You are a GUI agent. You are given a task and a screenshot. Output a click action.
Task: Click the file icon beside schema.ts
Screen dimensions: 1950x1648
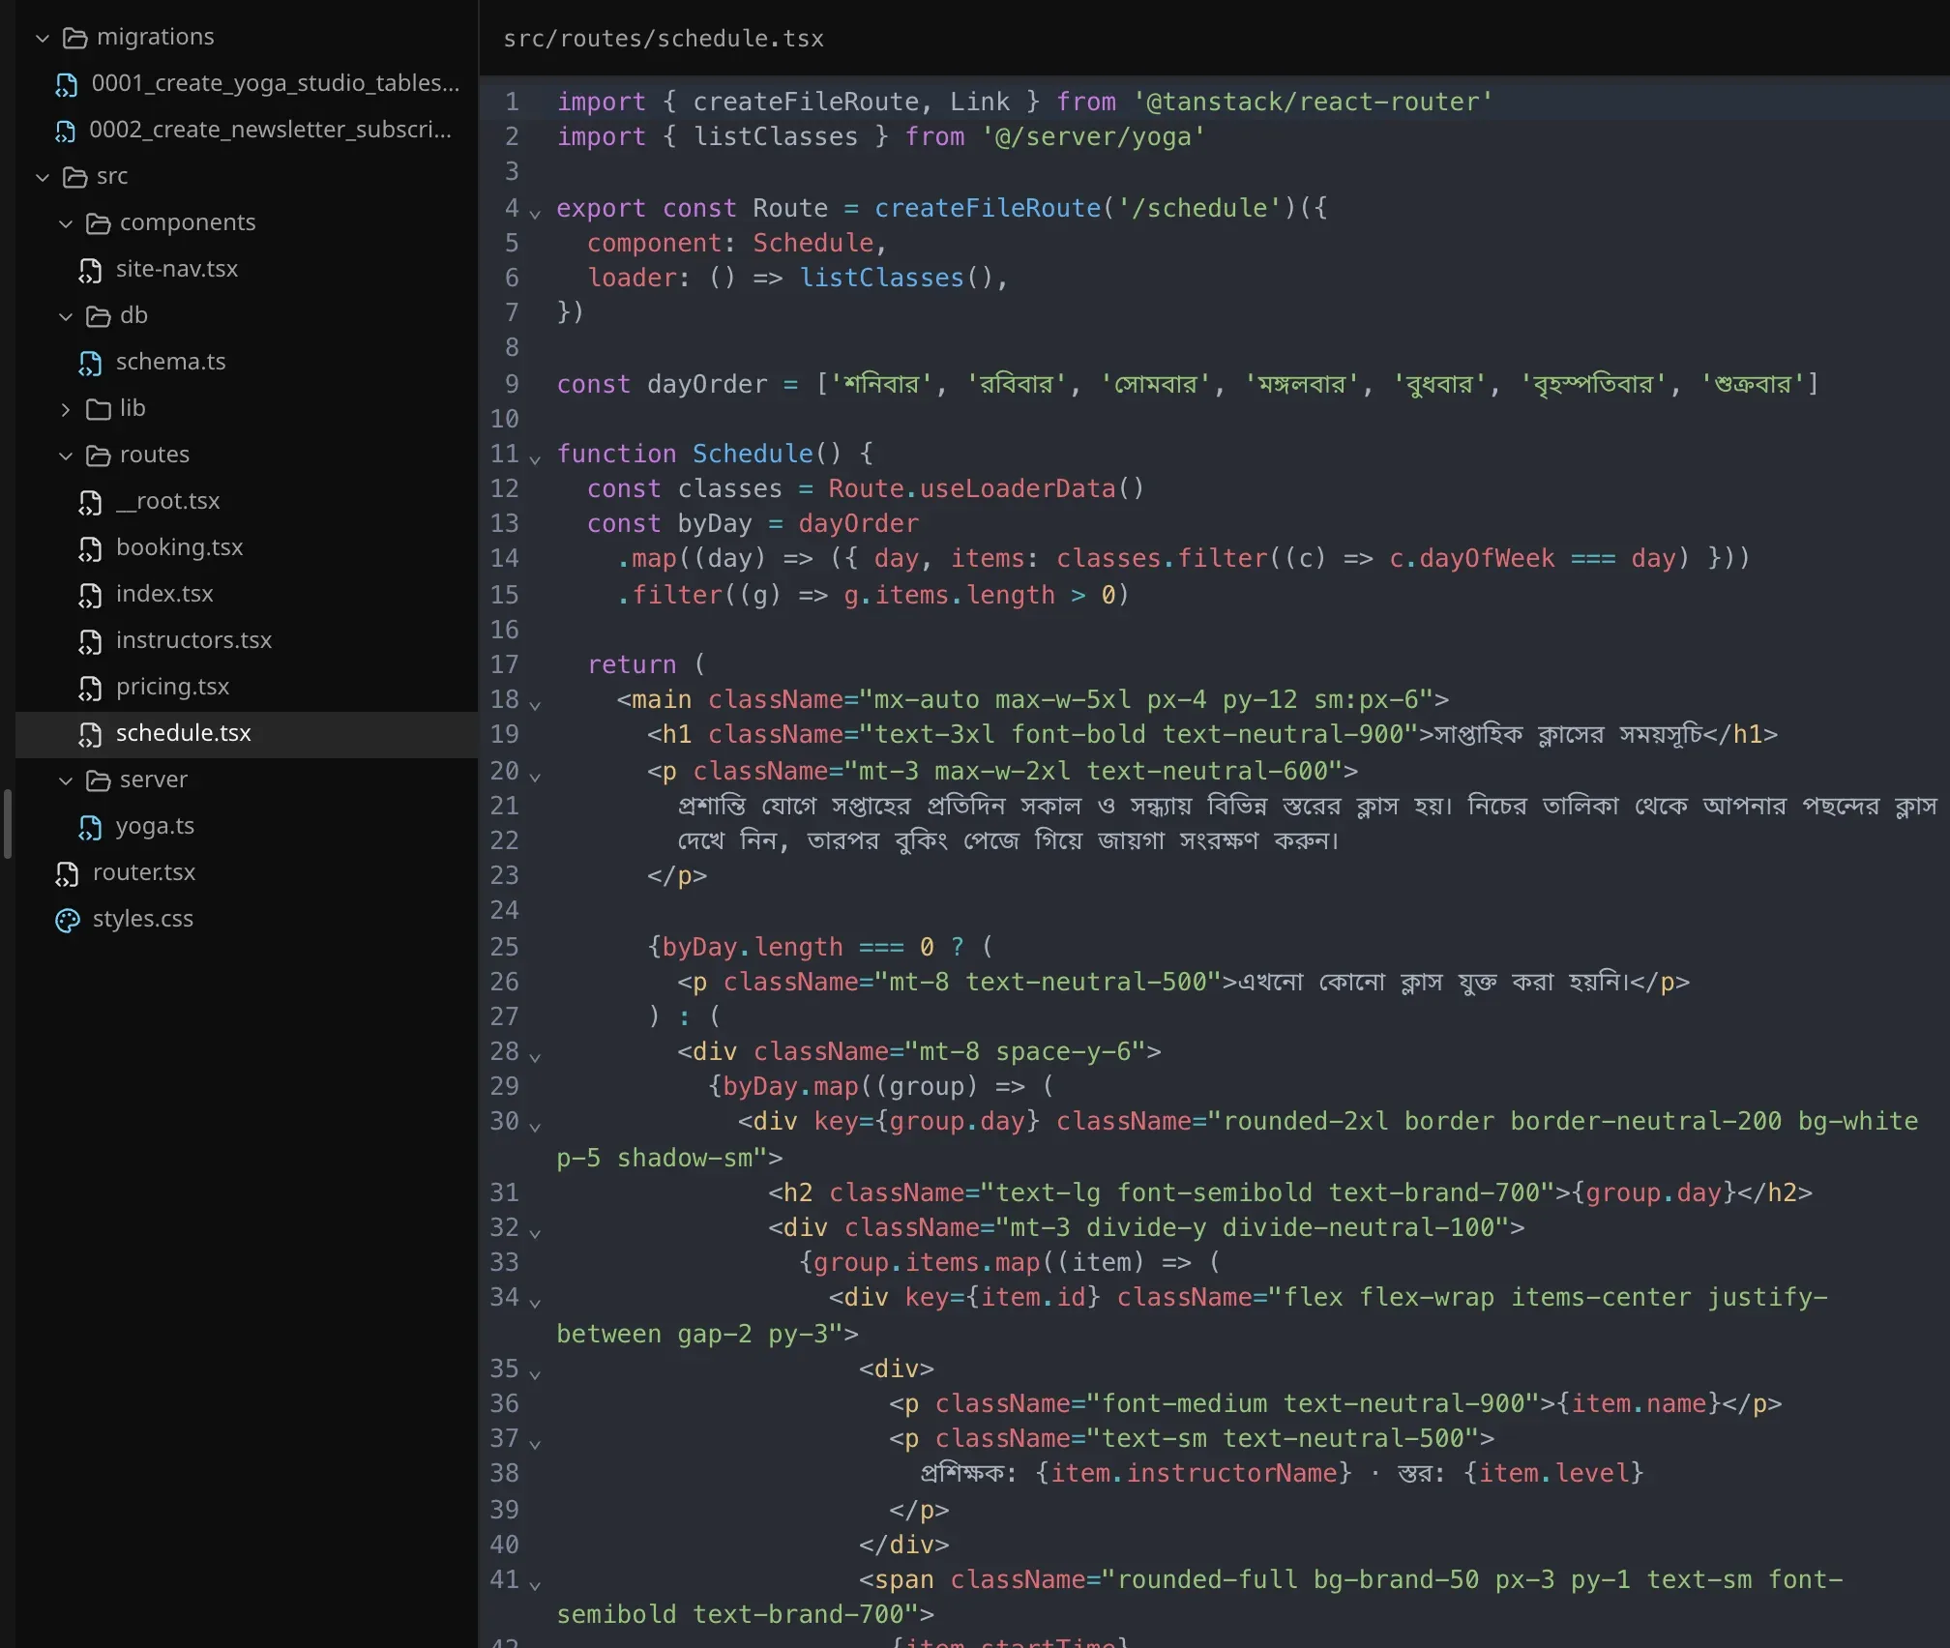pyautogui.click(x=90, y=364)
